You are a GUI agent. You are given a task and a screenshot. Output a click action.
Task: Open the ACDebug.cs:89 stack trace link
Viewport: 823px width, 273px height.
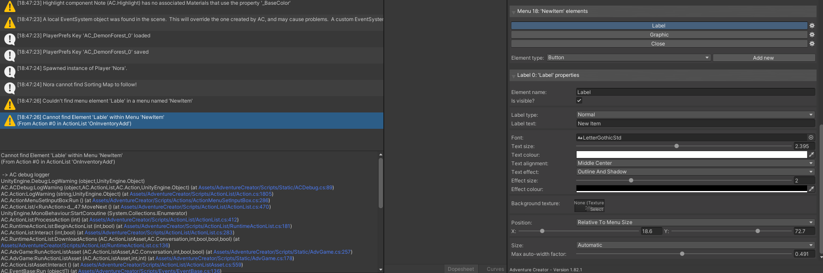click(x=265, y=188)
